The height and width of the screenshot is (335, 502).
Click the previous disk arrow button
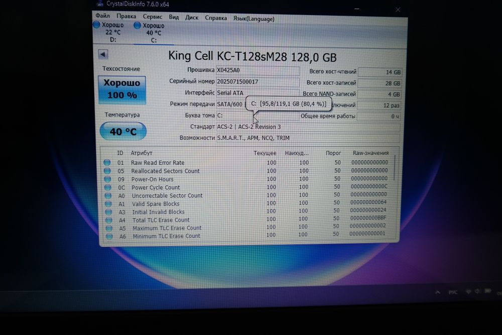coord(103,54)
